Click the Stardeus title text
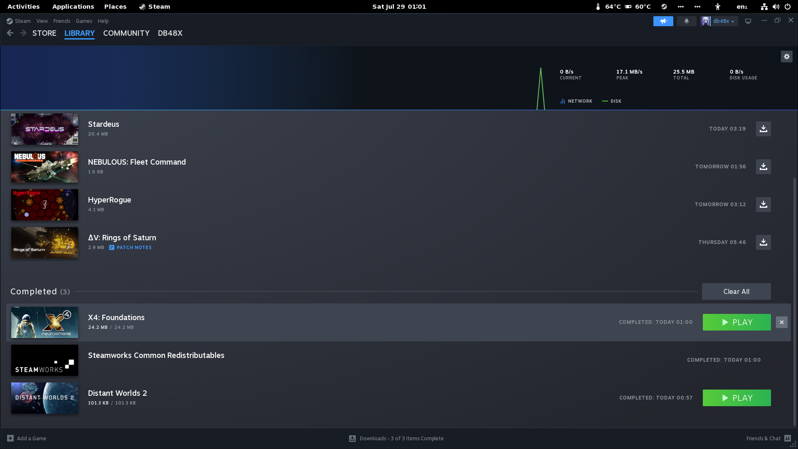Viewport: 798px width, 449px height. click(x=103, y=124)
